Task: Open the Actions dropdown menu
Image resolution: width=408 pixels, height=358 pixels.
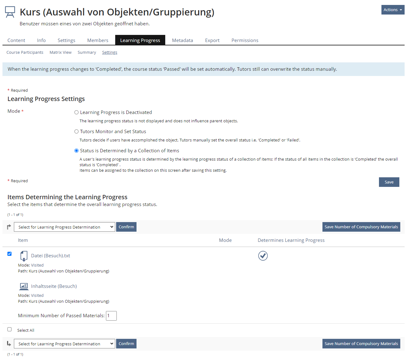Action: point(393,10)
